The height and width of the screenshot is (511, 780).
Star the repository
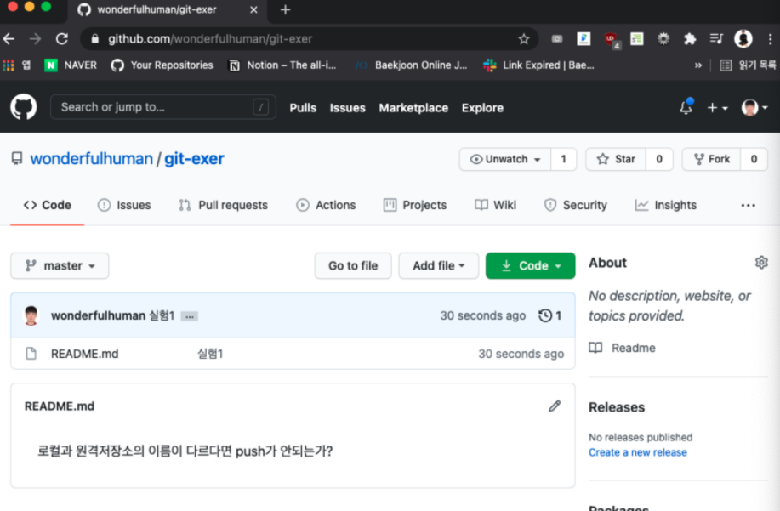(616, 159)
